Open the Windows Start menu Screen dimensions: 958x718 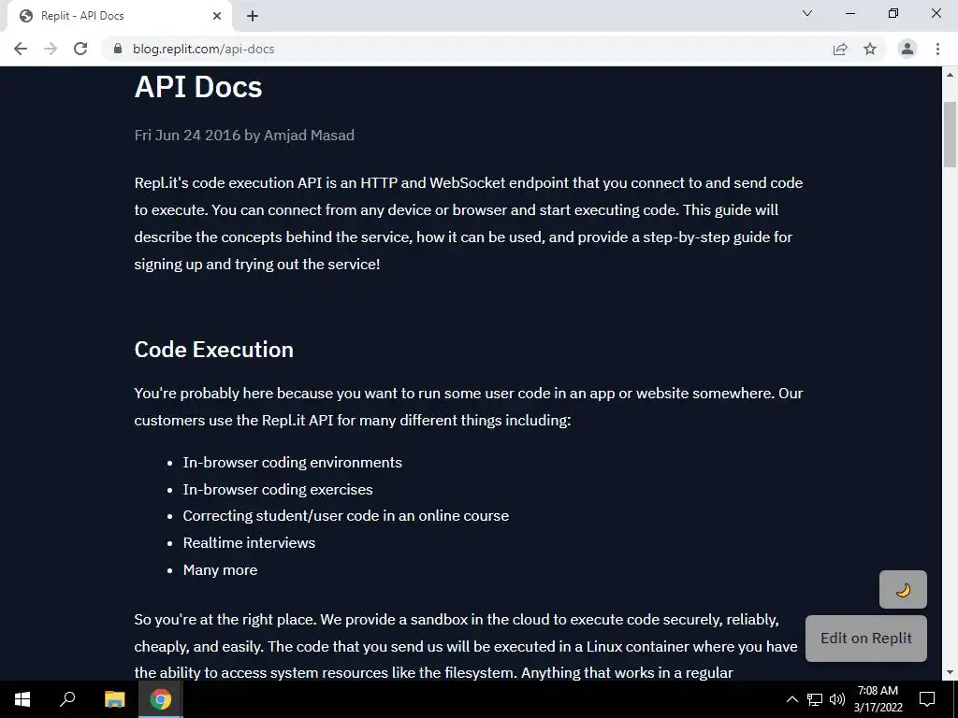point(22,699)
